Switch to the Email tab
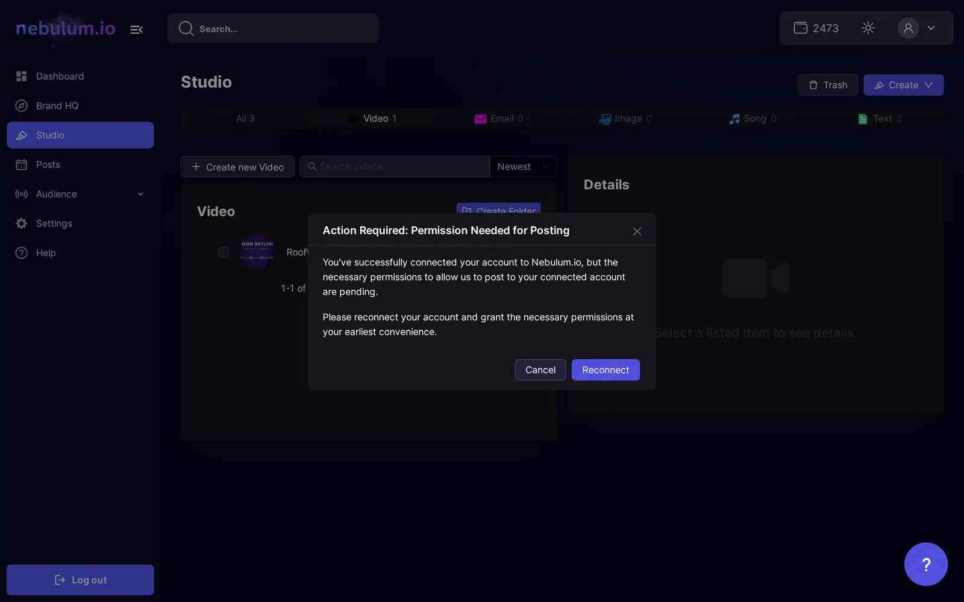This screenshot has width=964, height=602. pyautogui.click(x=499, y=119)
